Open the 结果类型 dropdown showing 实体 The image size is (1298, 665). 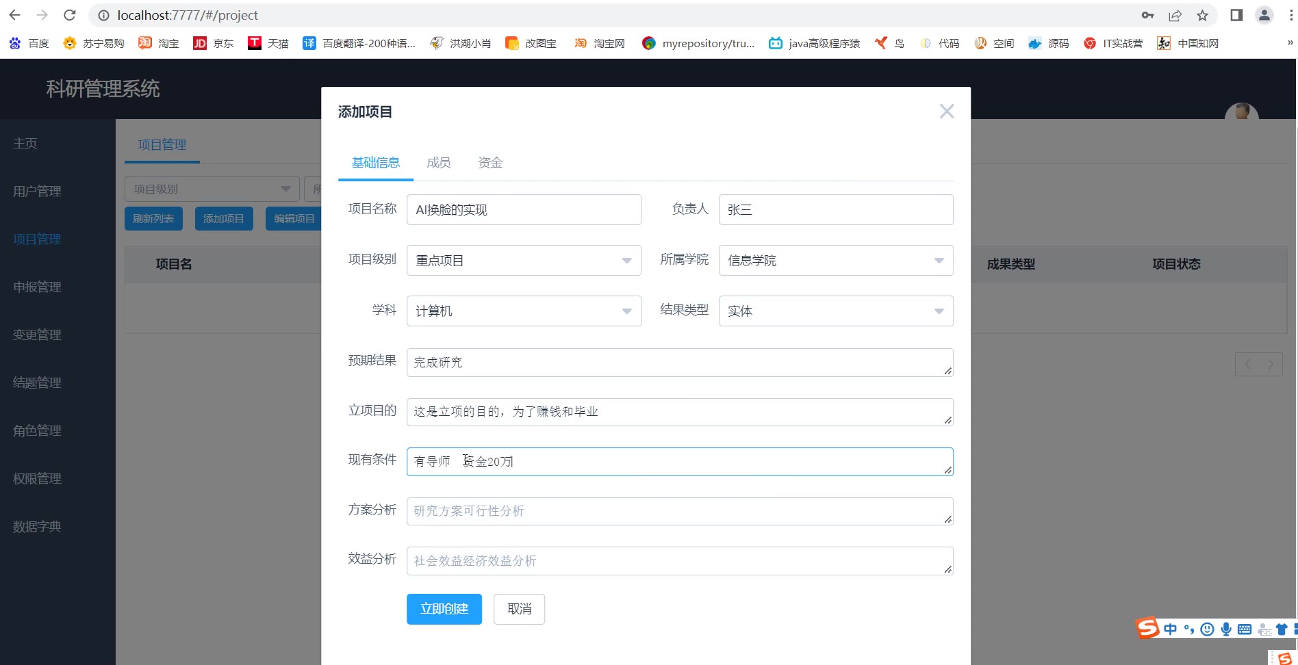[835, 311]
